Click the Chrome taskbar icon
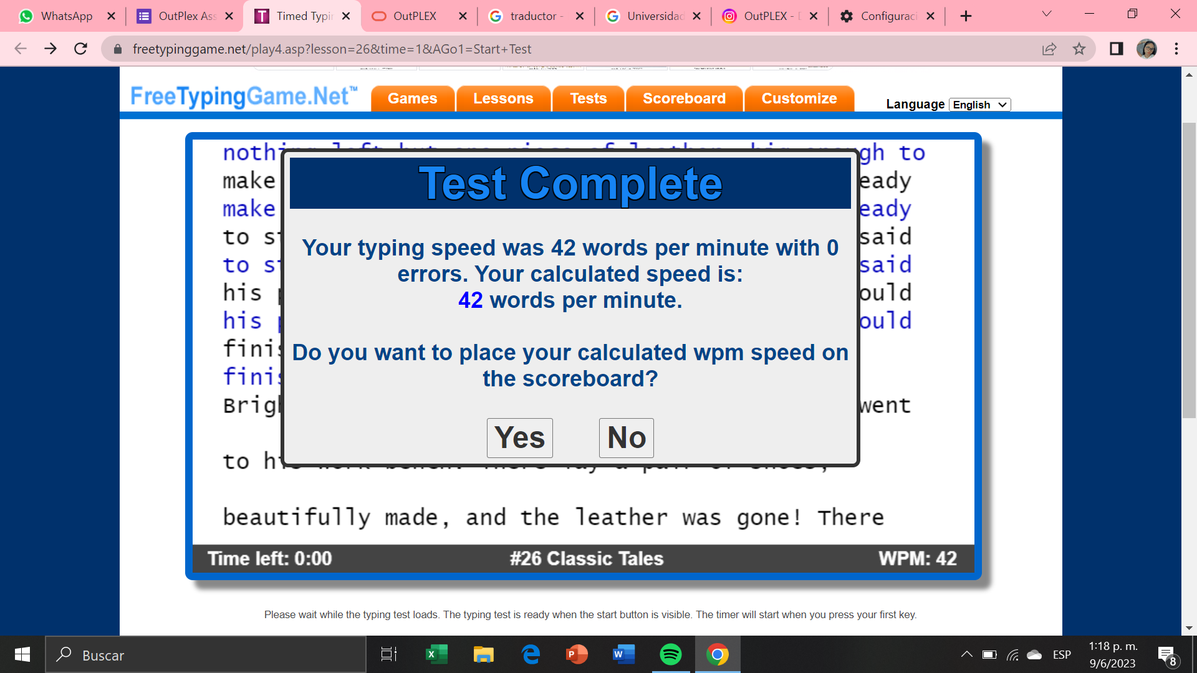The image size is (1197, 673). (x=718, y=654)
